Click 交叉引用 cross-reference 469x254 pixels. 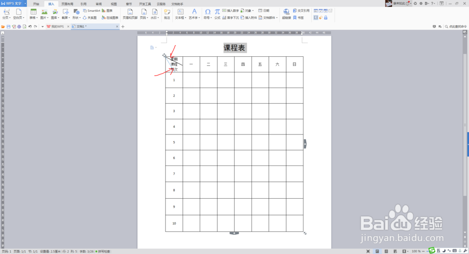301,10
